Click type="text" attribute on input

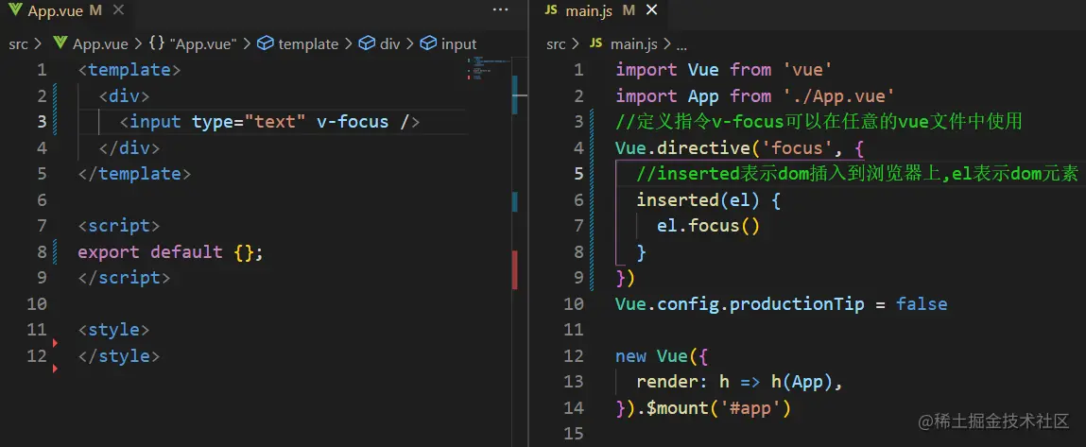250,122
